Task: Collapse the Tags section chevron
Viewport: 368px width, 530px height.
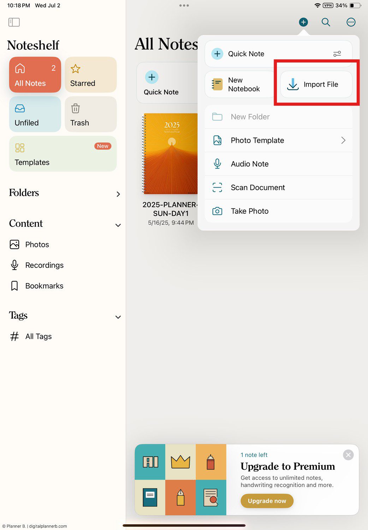Action: pos(118,317)
